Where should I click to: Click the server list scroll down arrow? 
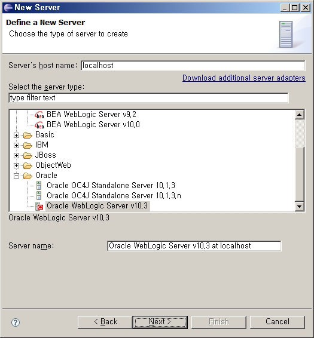coord(300,207)
